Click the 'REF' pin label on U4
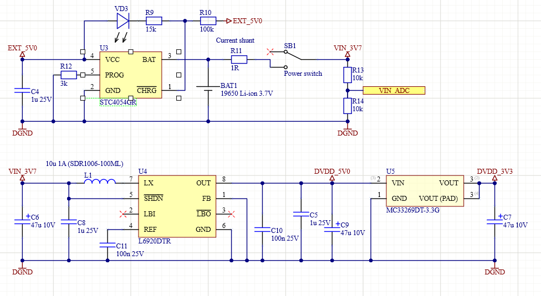Screen dimensions: 541x296 point(150,229)
